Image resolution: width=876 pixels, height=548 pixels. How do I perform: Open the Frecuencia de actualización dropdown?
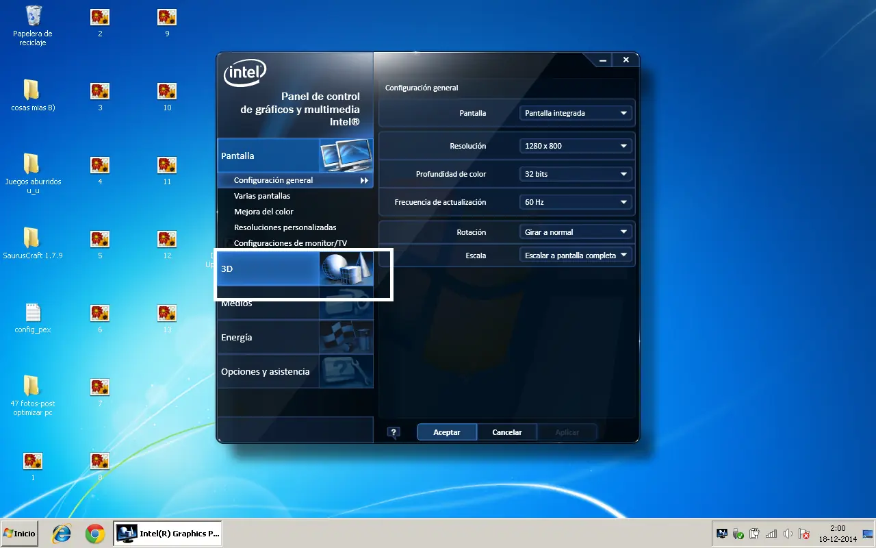tap(576, 202)
